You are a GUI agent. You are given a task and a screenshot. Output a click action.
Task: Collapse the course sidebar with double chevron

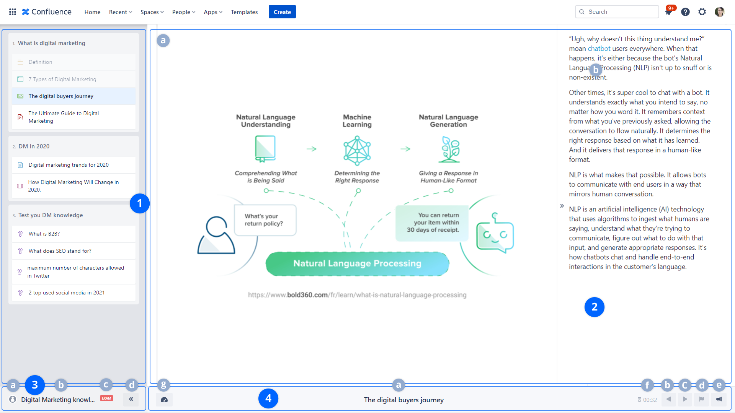(131, 399)
